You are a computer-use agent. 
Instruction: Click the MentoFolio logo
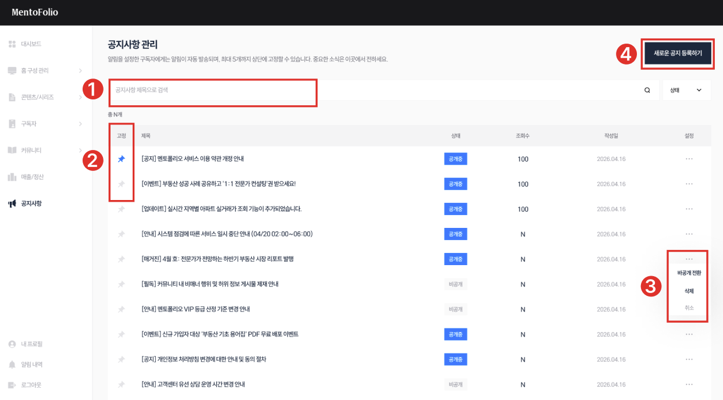pos(35,12)
